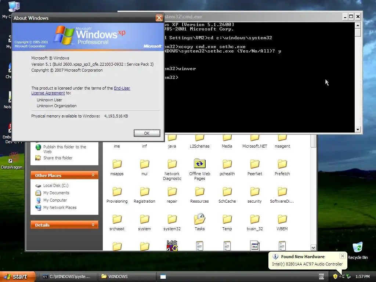Go to My Computer in Other Places
Viewport: 376px width, 282px height.
click(x=51, y=200)
